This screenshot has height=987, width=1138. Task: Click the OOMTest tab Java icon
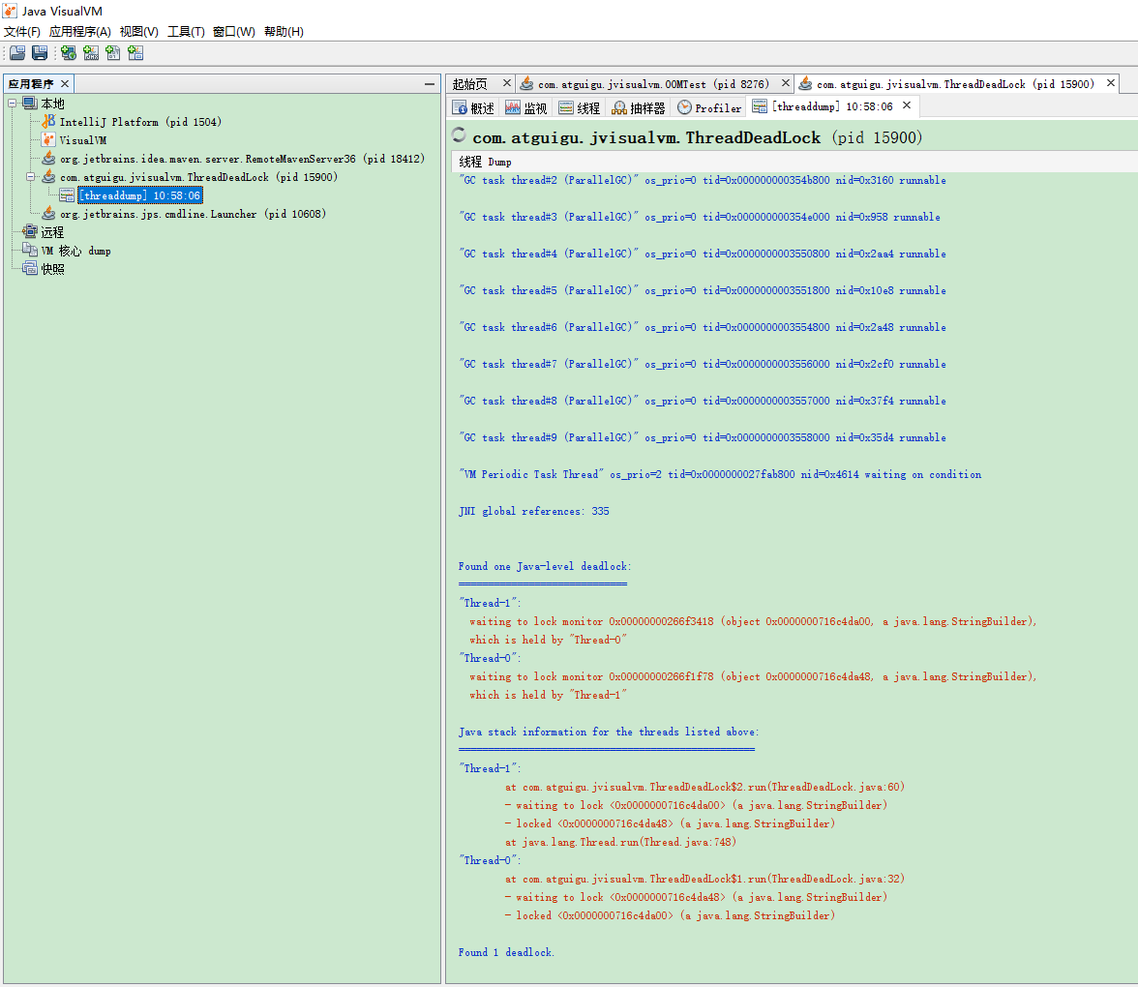click(x=526, y=84)
